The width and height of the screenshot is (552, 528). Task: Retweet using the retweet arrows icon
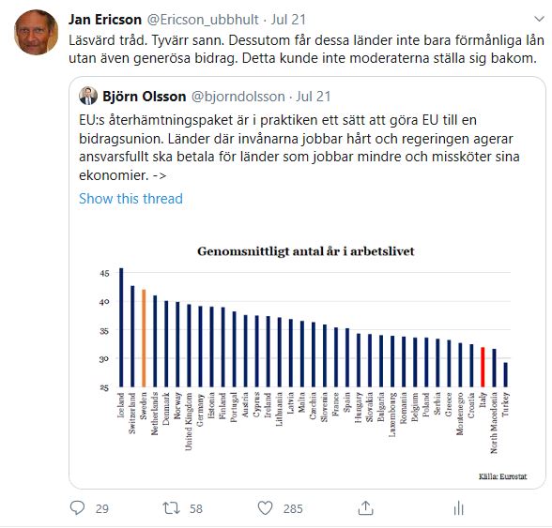click(x=172, y=508)
